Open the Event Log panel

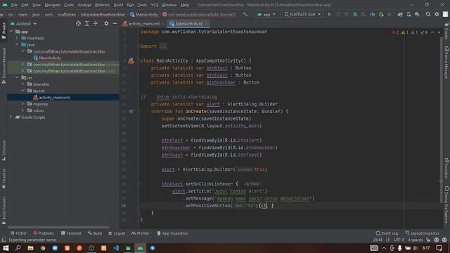(x=387, y=233)
